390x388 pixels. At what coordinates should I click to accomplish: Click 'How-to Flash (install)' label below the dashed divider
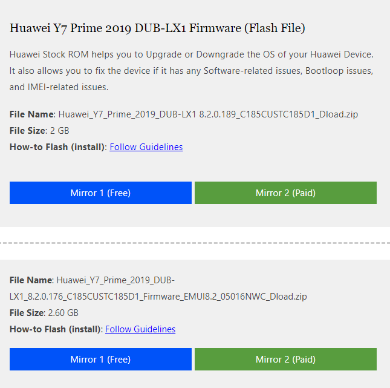click(56, 329)
